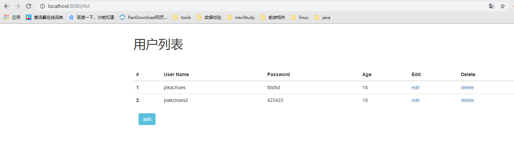Click the browser forward arrow
The image size is (514, 166).
[x=18, y=6]
